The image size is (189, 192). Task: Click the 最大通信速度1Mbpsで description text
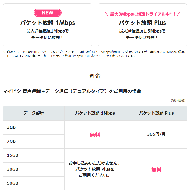[x=48, y=31]
